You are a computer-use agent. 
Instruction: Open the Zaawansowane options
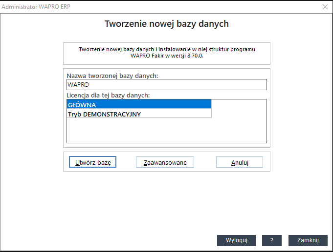coord(165,162)
